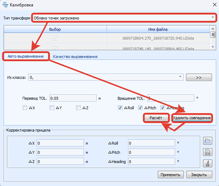Click the ΔHeading correction input field
The height and width of the screenshot is (186, 219).
[151, 162]
